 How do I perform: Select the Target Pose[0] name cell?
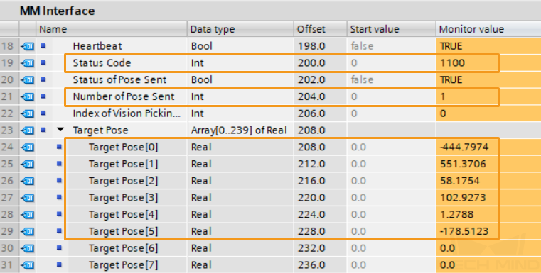[x=123, y=147]
